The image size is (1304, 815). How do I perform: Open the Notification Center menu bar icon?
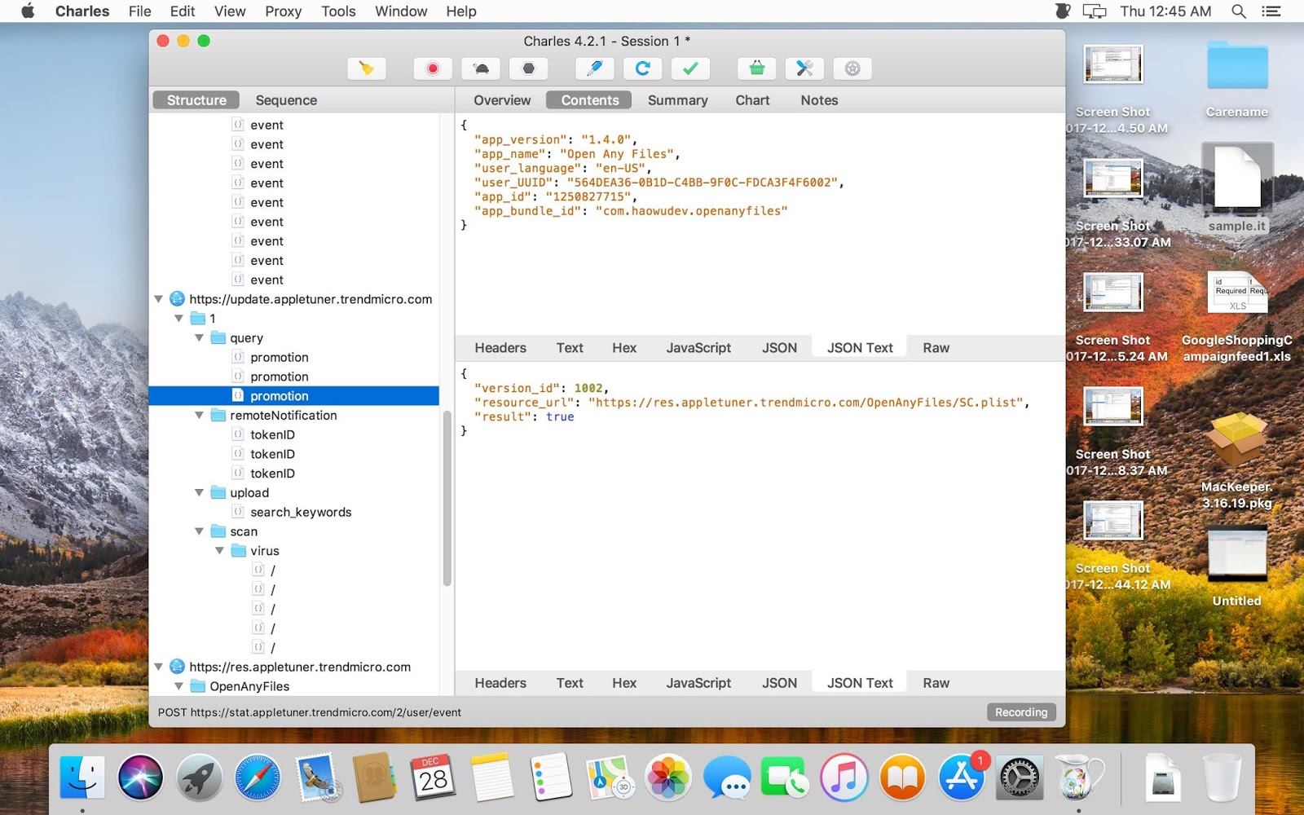[1271, 11]
